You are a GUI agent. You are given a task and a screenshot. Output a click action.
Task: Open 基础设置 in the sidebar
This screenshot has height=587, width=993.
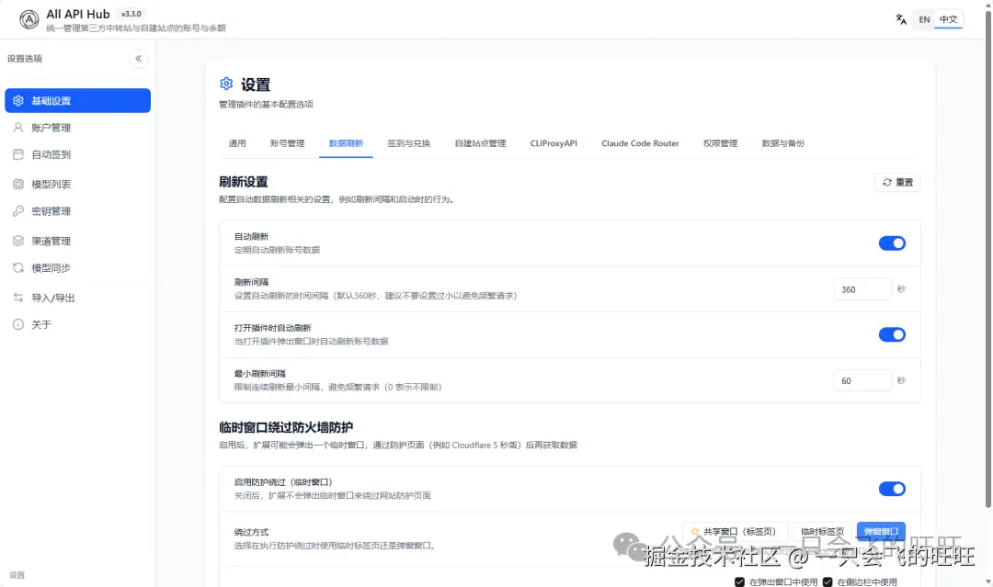77,100
